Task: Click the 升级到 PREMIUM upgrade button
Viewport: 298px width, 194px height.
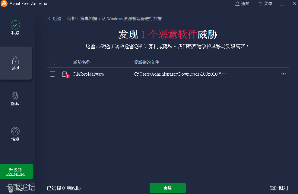Action: (x=16, y=171)
